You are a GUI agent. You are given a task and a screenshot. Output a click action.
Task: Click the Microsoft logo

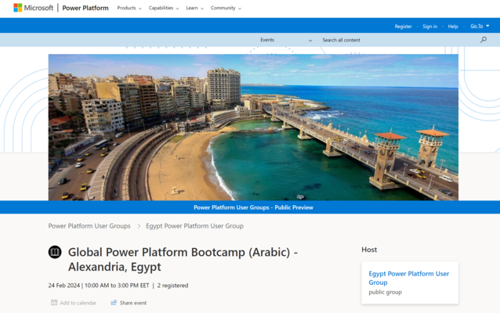[x=34, y=8]
